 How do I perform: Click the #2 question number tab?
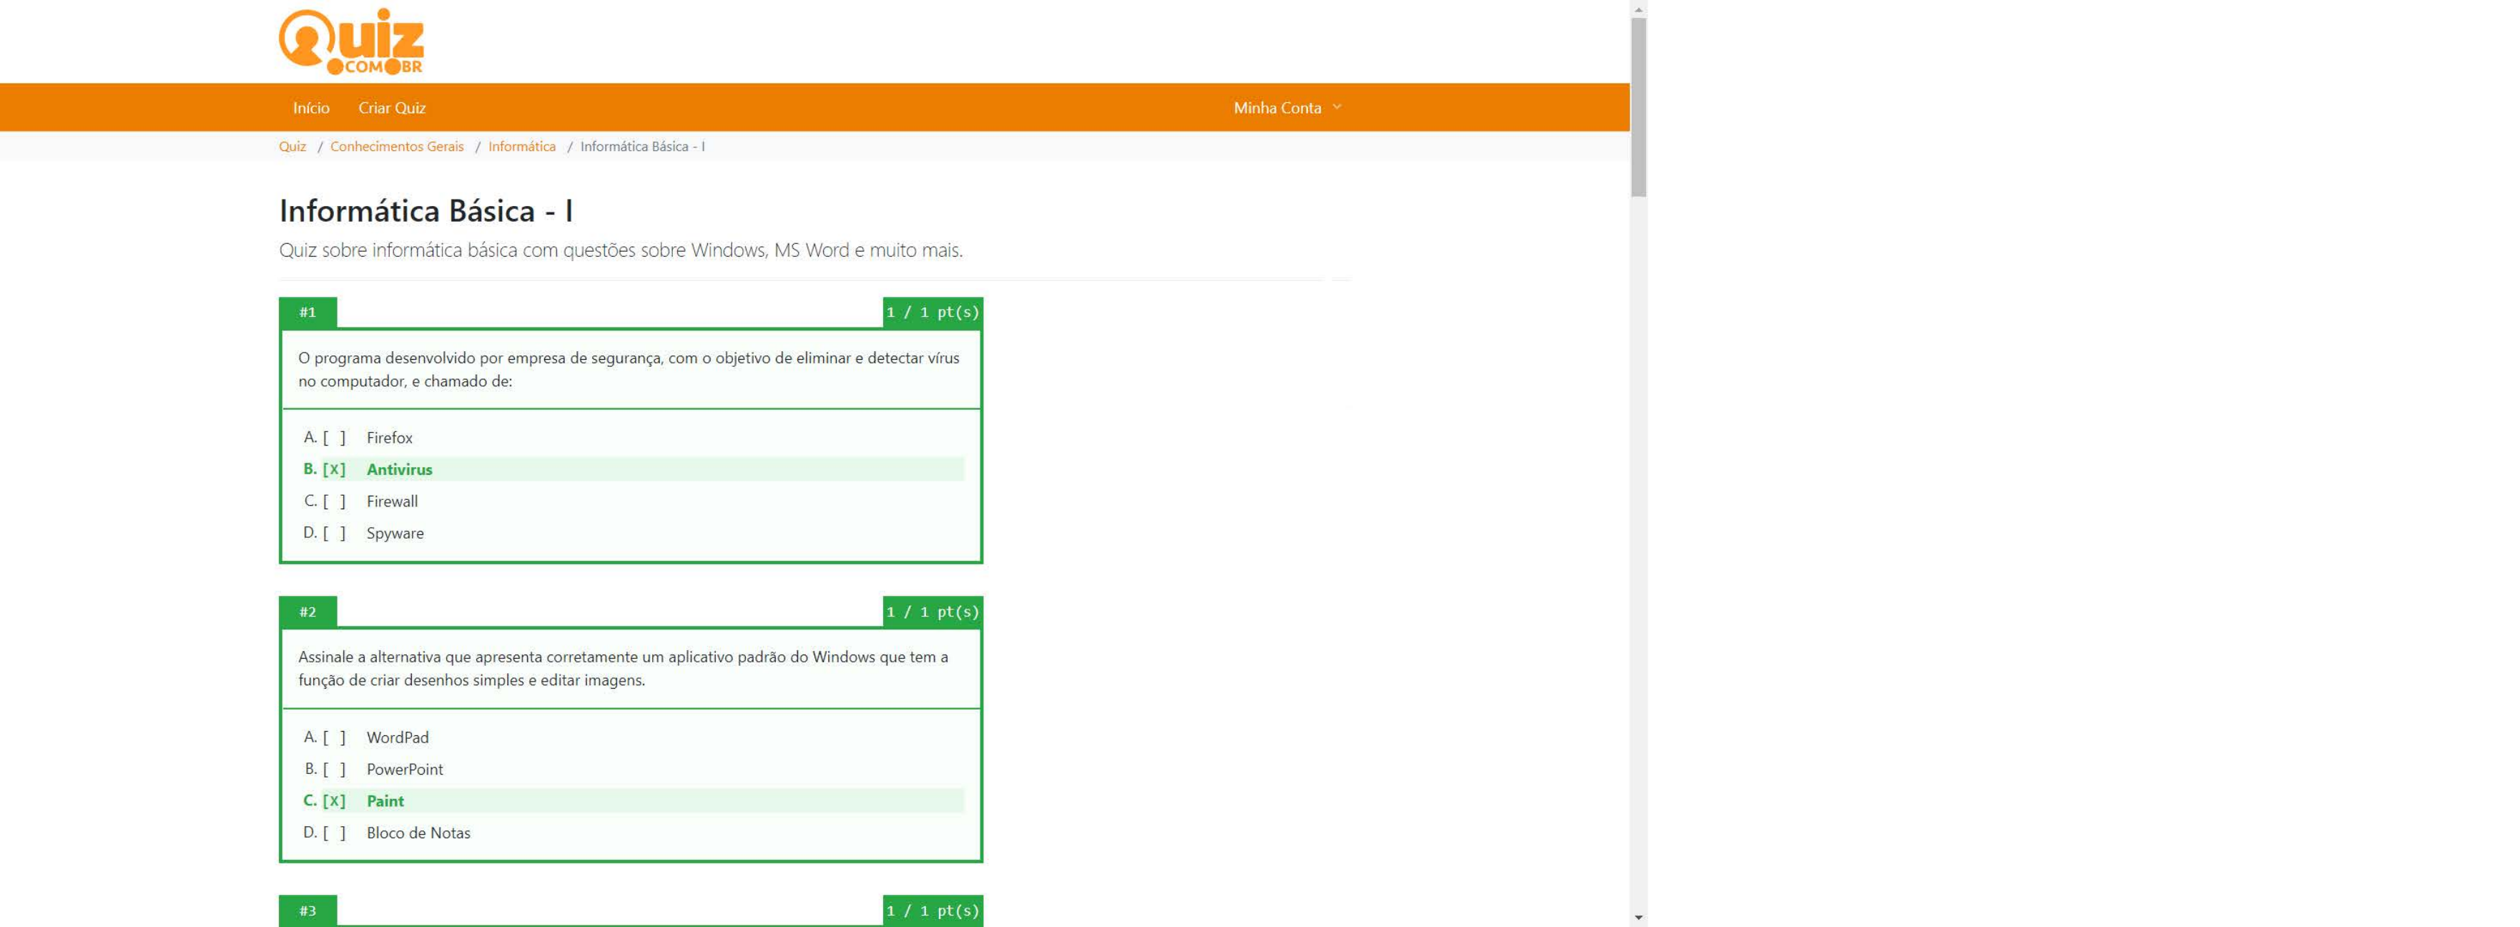[x=308, y=612]
